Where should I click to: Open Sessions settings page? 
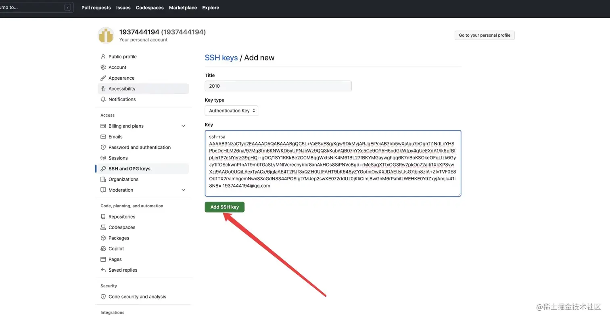[x=143, y=158]
